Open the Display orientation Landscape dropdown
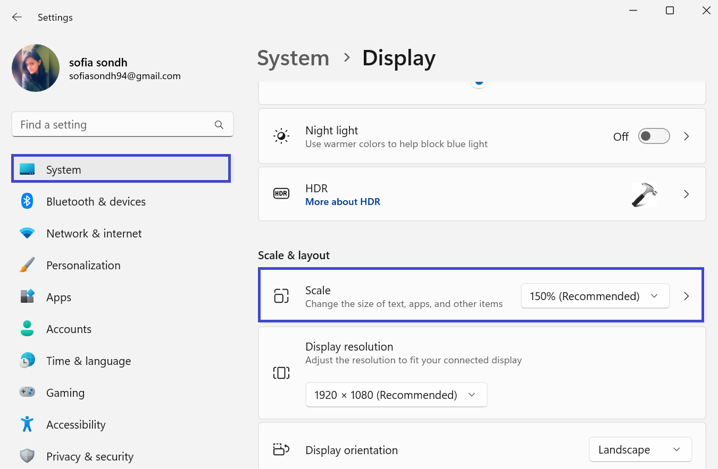Screen dimensions: 718x469 tap(640, 450)
